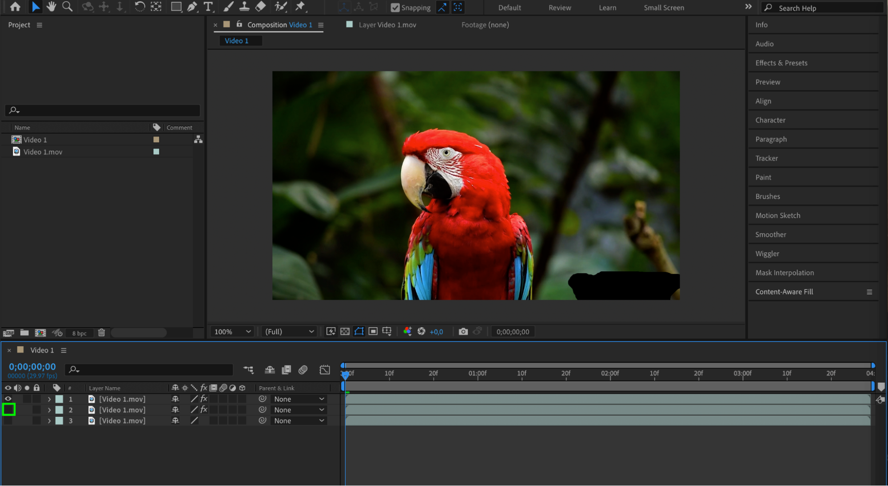
Task: Select the Pen tool
Action: click(x=192, y=7)
